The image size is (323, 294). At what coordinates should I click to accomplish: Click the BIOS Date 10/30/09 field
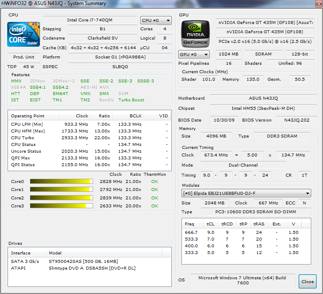224,120
